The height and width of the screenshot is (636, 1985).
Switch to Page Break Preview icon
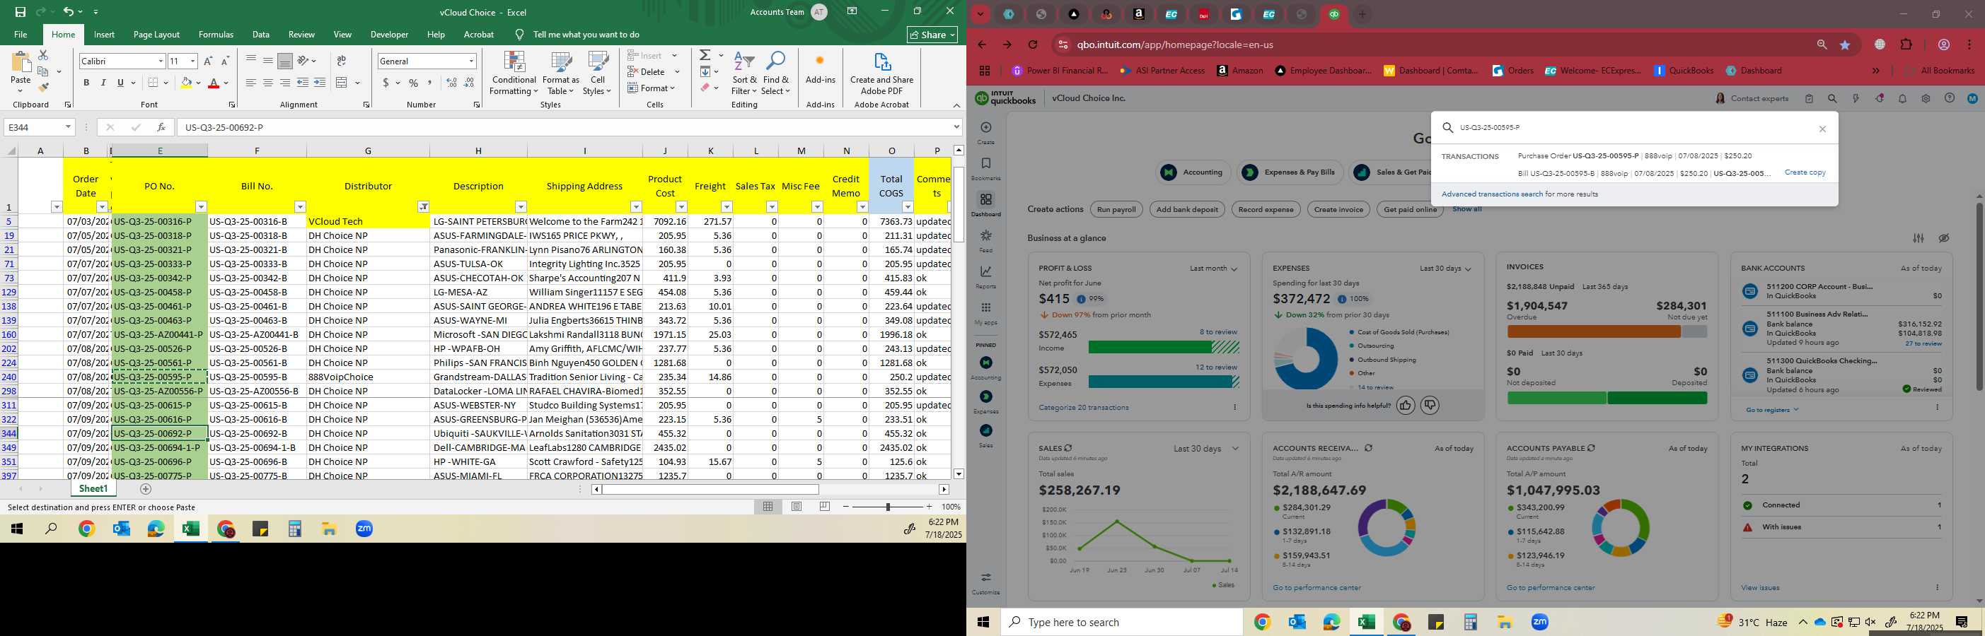[825, 507]
